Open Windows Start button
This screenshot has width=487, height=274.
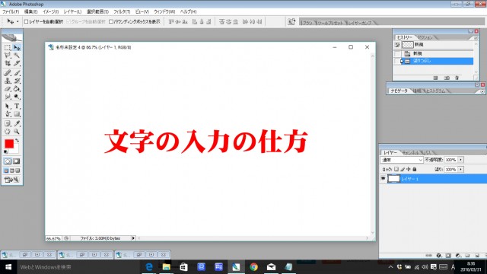click(8, 267)
